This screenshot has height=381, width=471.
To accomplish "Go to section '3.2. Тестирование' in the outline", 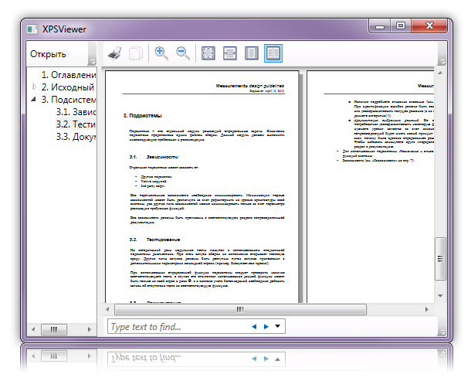I will 76,124.
